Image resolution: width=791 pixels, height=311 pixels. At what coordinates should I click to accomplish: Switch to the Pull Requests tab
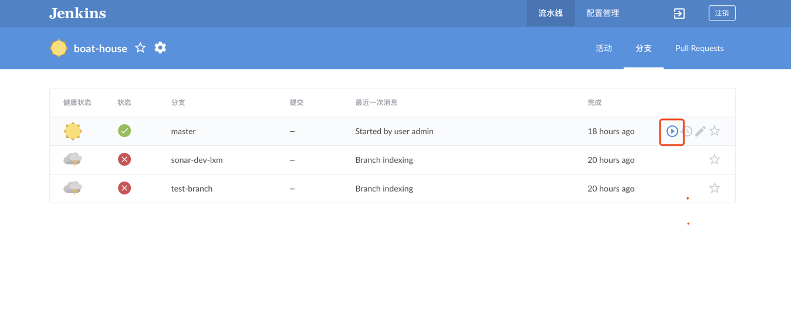[x=699, y=48]
